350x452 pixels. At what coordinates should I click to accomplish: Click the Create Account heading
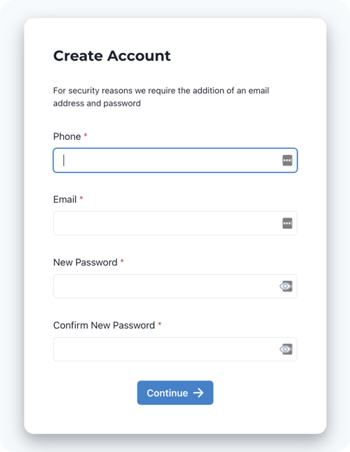(112, 56)
